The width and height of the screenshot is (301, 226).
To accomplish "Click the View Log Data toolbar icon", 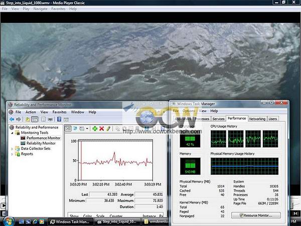I will click(75, 129).
